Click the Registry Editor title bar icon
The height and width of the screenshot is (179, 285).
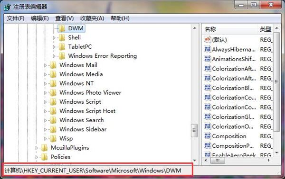click(8, 7)
